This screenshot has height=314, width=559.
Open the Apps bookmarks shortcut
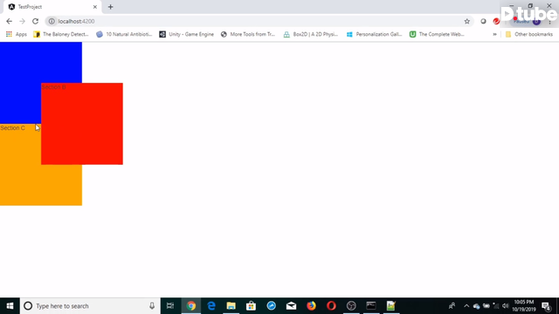[x=17, y=34]
